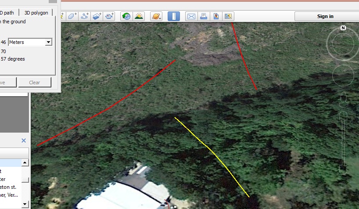This screenshot has width=359, height=209.
Task: Switch to the 3D polygon tab
Action: click(42, 13)
